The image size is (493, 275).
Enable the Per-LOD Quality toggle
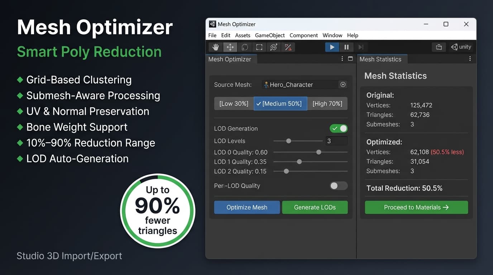tap(339, 186)
